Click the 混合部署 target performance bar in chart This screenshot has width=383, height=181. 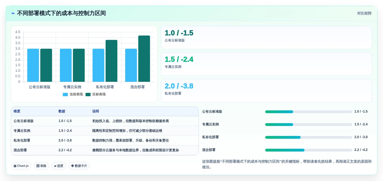[x=144, y=59]
